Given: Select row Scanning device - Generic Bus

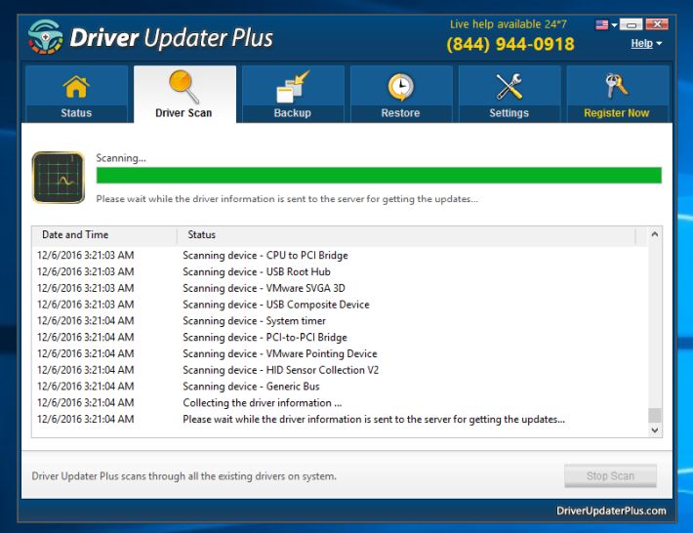Looking at the screenshot, I should [340, 387].
